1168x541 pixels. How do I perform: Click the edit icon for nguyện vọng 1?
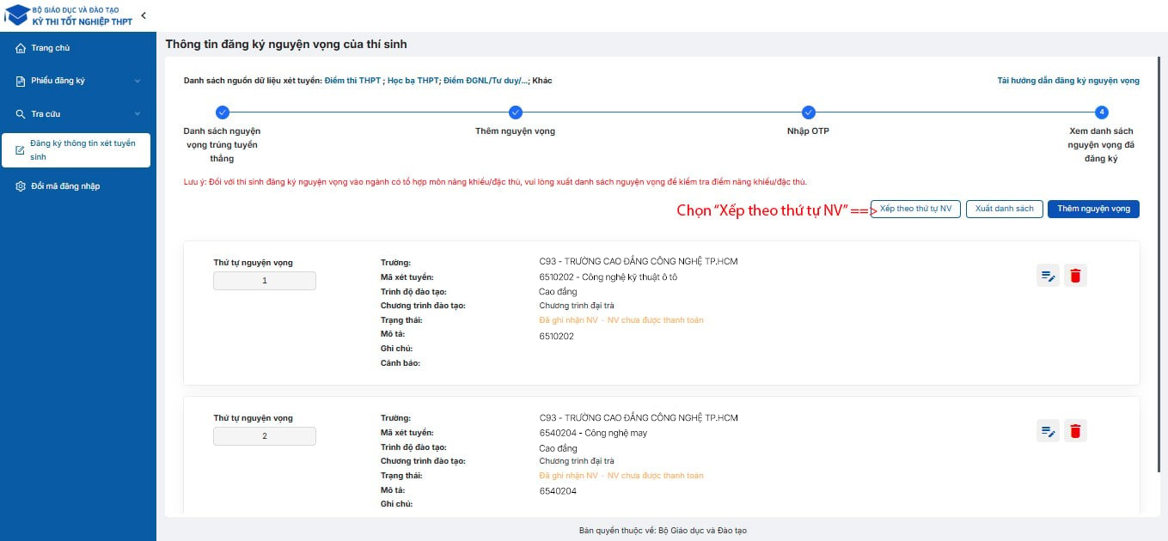[1048, 276]
